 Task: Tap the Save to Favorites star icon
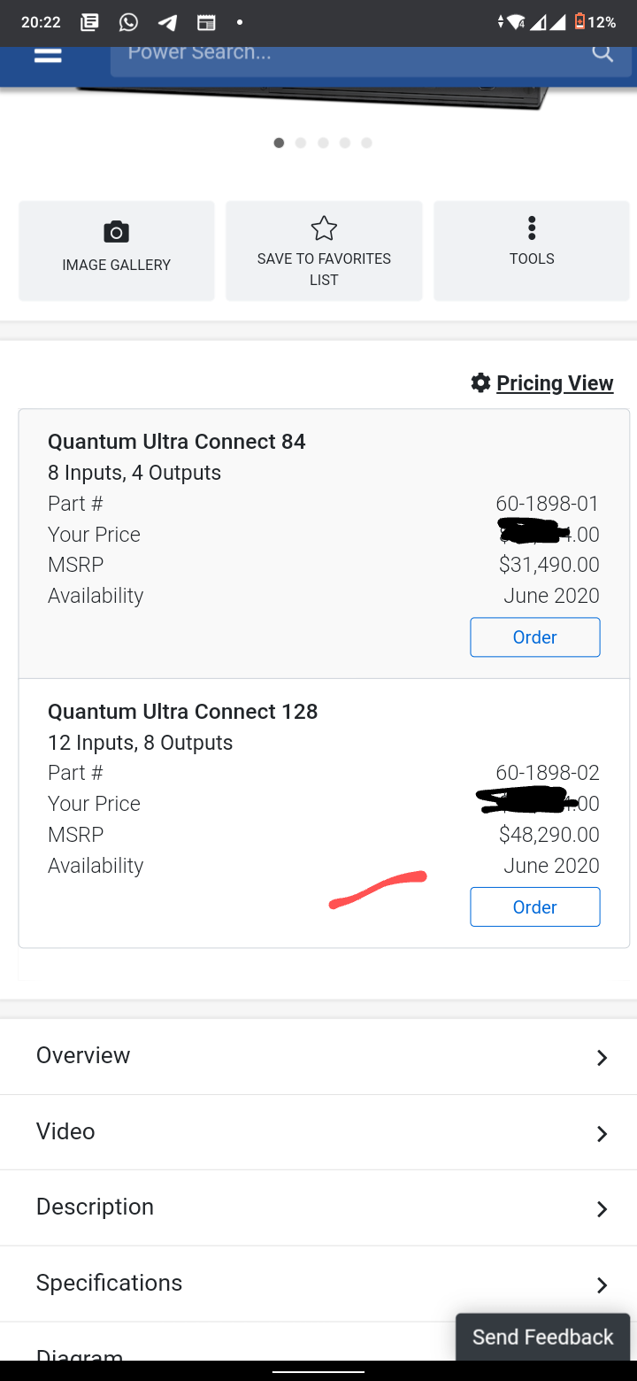coord(324,228)
